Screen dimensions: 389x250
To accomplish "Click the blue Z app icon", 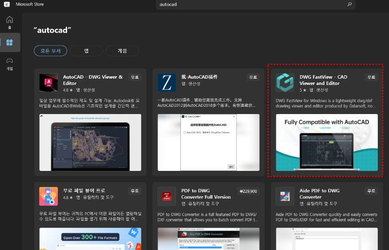I will (x=167, y=83).
